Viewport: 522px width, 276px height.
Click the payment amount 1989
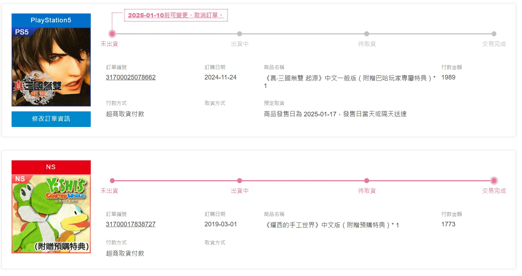point(448,77)
